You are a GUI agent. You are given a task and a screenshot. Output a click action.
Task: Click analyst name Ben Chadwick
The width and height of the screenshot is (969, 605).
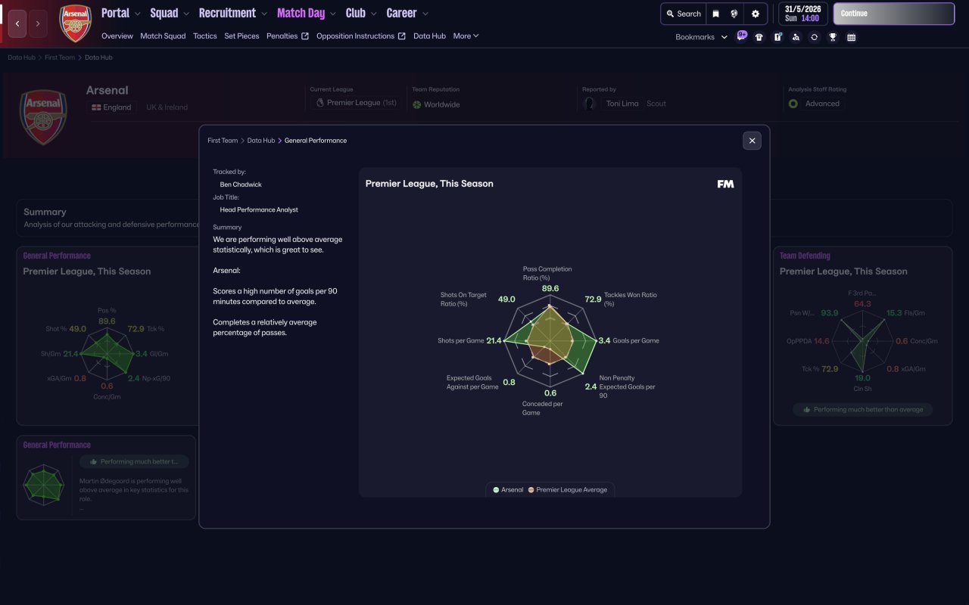click(241, 185)
